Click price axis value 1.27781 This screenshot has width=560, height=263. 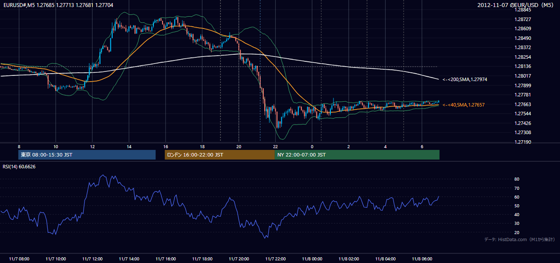click(523, 95)
